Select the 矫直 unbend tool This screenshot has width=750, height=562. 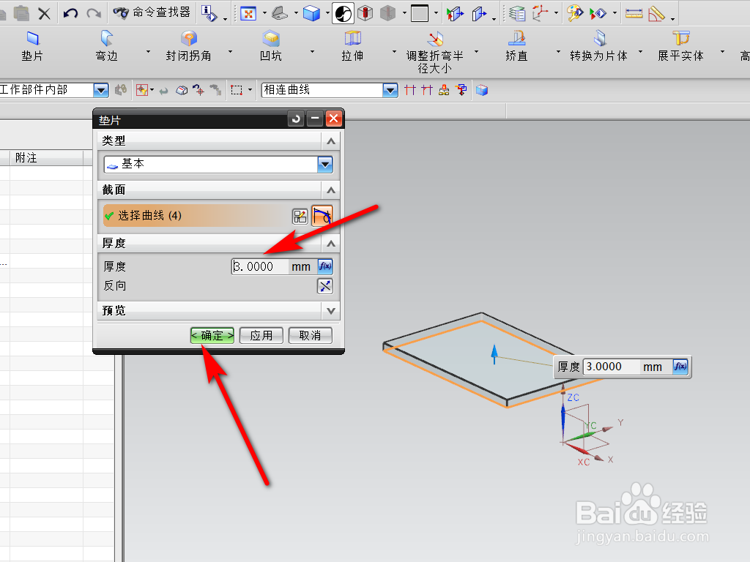(516, 46)
